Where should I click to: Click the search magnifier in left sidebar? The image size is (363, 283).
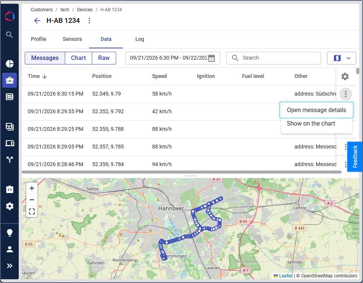[x=9, y=35]
